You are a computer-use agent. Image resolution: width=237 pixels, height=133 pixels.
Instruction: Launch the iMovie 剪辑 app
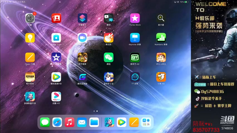[x=56, y=57]
